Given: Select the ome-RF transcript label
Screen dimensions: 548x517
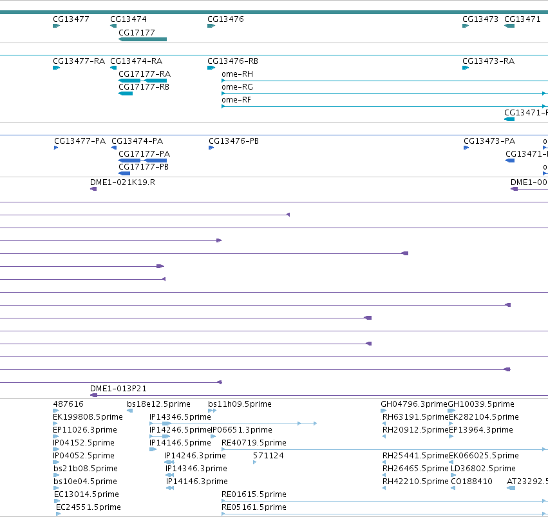Looking at the screenshot, I should coord(236,100).
